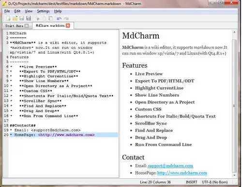Click Shortcuts For Italic/Bold/Quota Text in preview
242x187 pixels.
pyautogui.click(x=175, y=116)
